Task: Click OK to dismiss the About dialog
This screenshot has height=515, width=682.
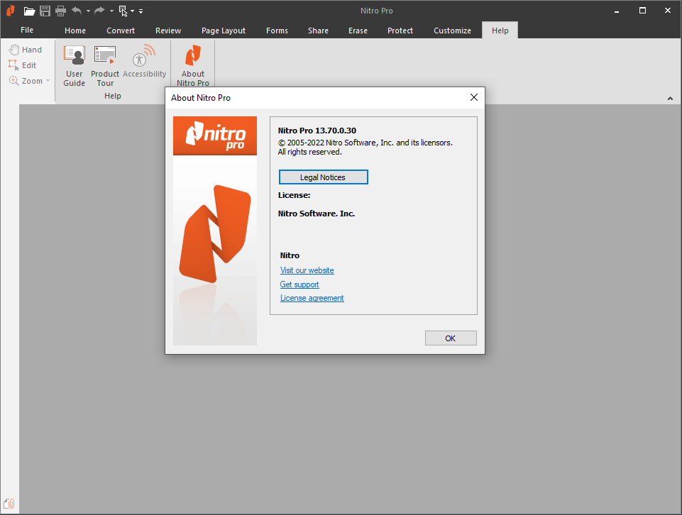Action: [x=451, y=338]
